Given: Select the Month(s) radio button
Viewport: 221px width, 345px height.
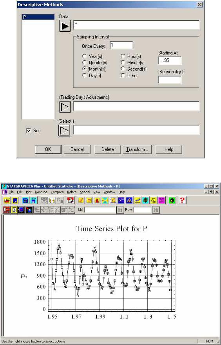Looking at the screenshot, I should click(x=84, y=69).
